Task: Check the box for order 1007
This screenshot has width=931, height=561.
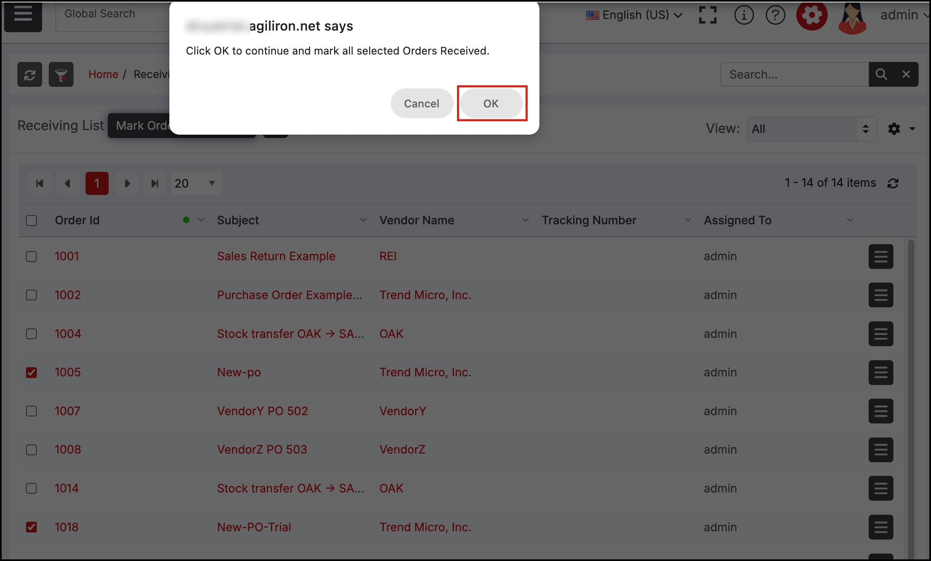Action: [31, 411]
